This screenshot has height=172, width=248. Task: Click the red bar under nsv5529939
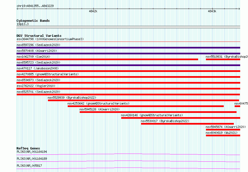click(x=144, y=100)
